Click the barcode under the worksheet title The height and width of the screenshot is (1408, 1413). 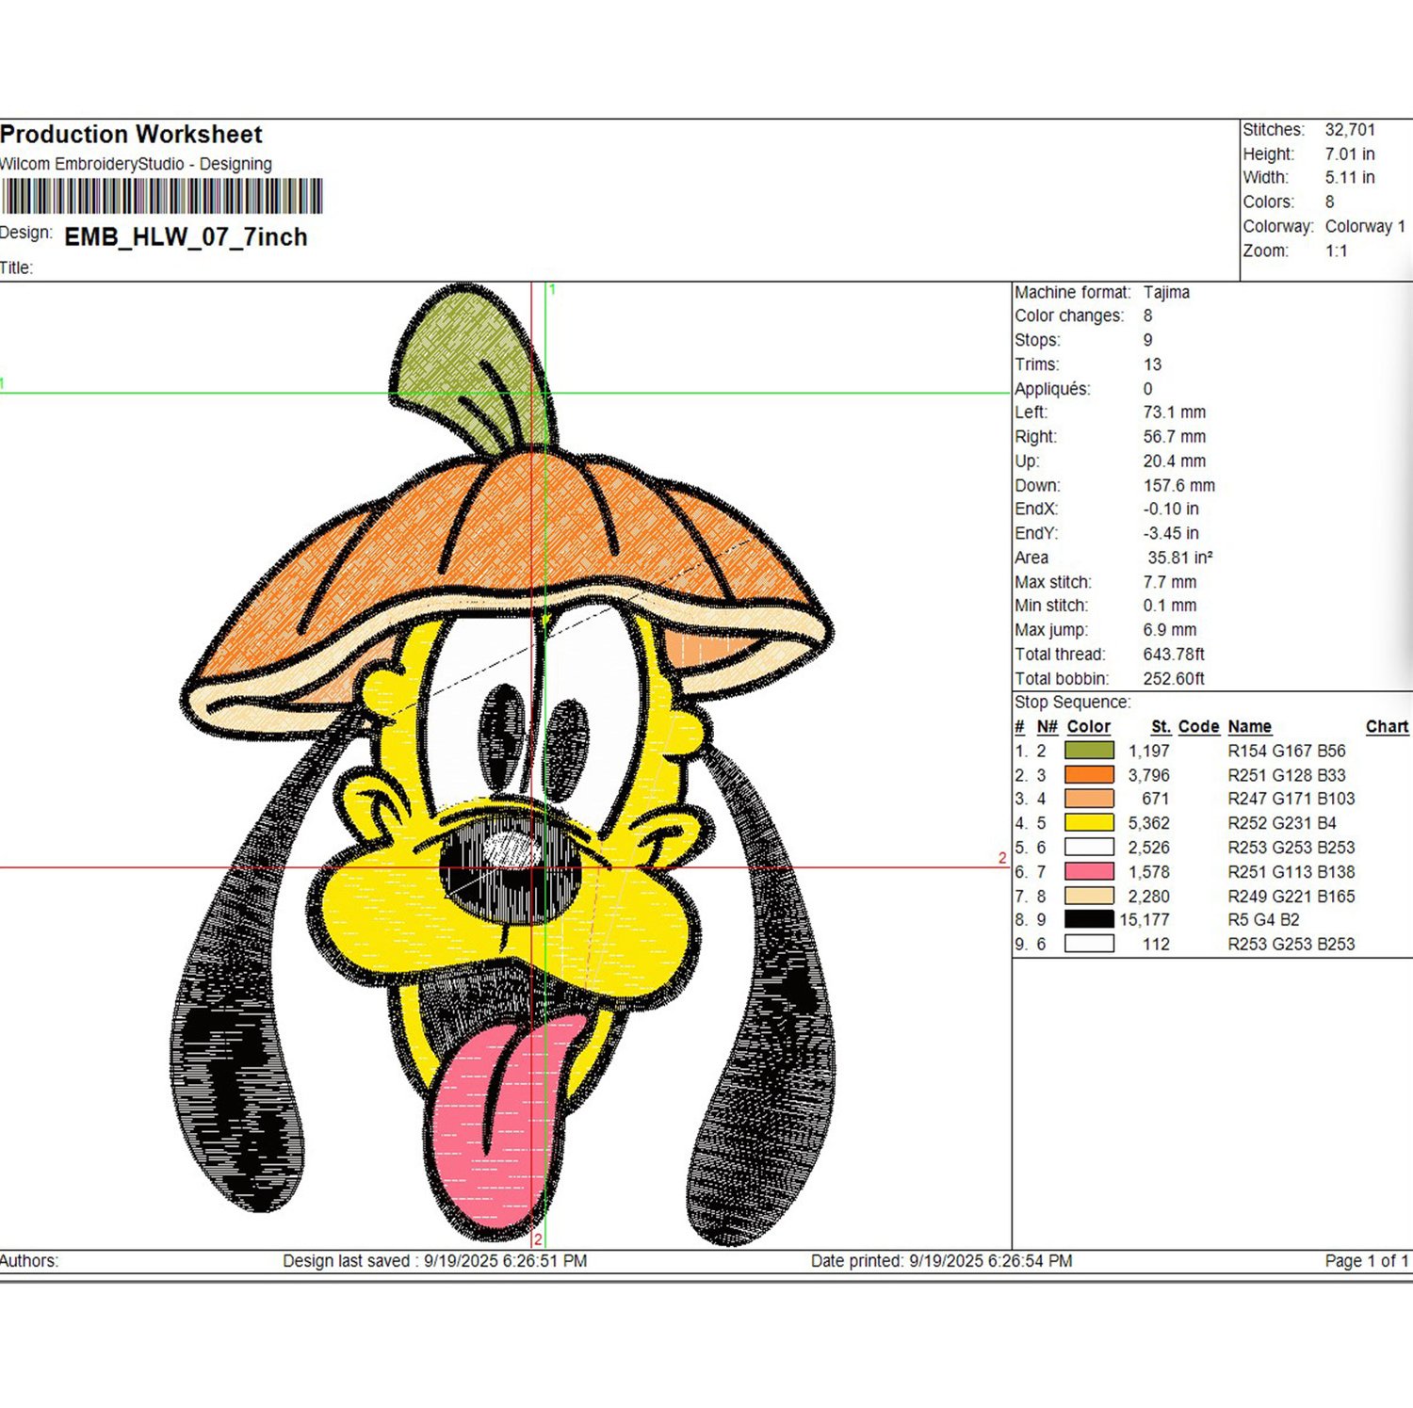pos(162,197)
